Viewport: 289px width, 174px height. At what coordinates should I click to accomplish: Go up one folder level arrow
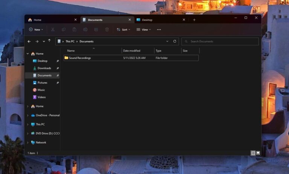point(49,41)
